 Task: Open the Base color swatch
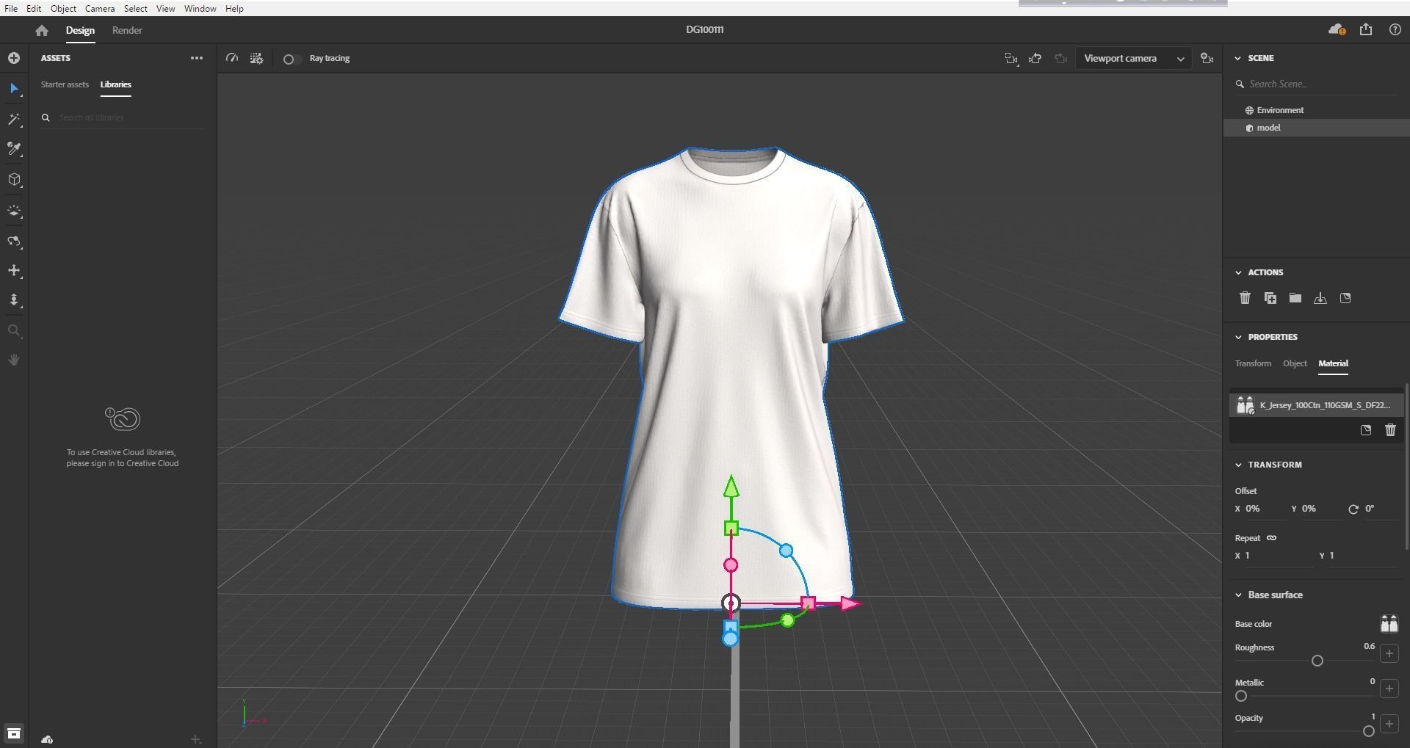coord(1389,624)
